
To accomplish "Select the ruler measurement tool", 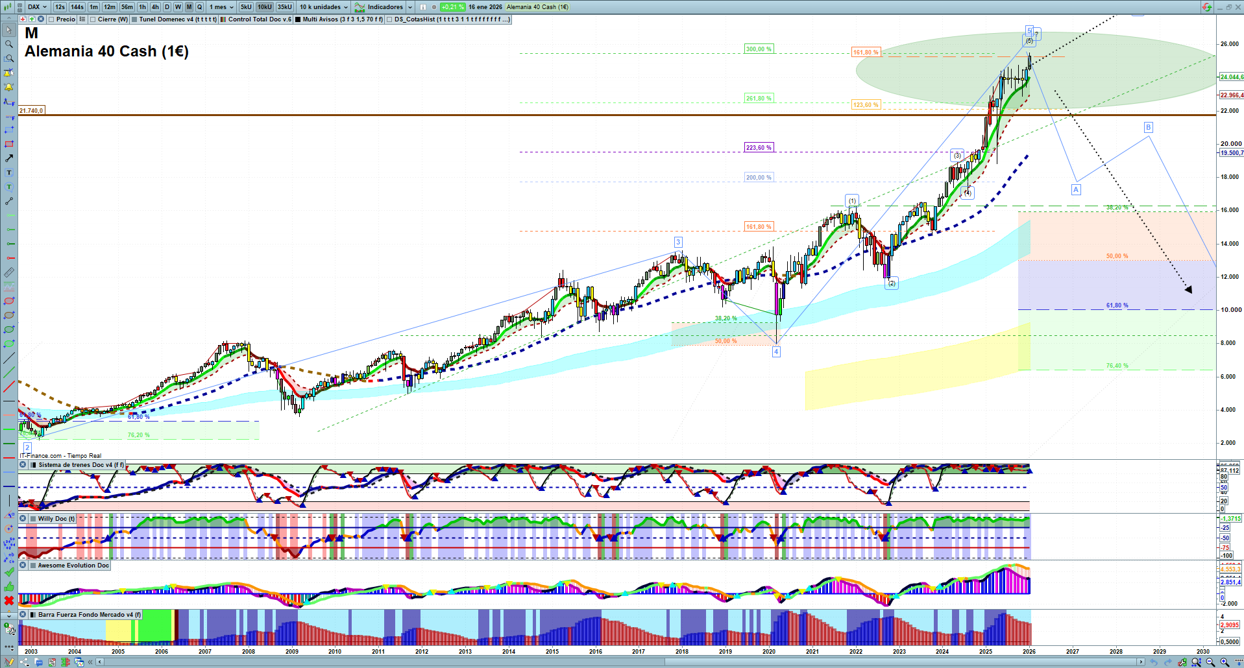I will coord(9,272).
